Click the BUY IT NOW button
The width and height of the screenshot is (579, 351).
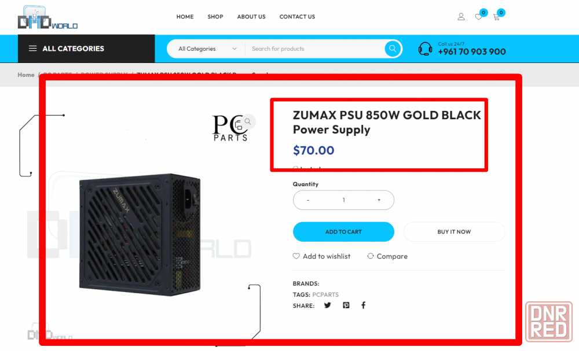(x=454, y=232)
